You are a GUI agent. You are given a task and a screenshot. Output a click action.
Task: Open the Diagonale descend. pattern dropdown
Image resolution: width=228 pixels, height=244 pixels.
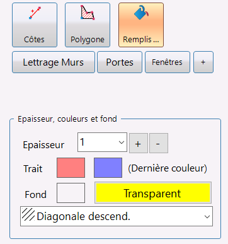click(117, 216)
